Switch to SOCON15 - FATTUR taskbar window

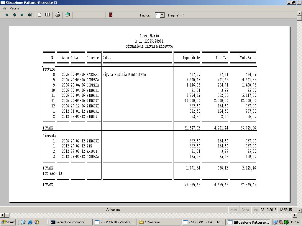pos(204,222)
